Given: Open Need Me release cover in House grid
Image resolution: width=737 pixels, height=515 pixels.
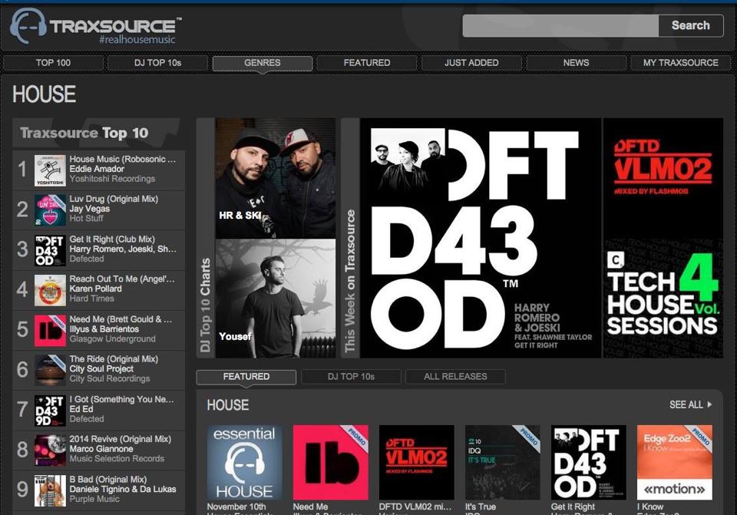Looking at the screenshot, I should [x=330, y=463].
